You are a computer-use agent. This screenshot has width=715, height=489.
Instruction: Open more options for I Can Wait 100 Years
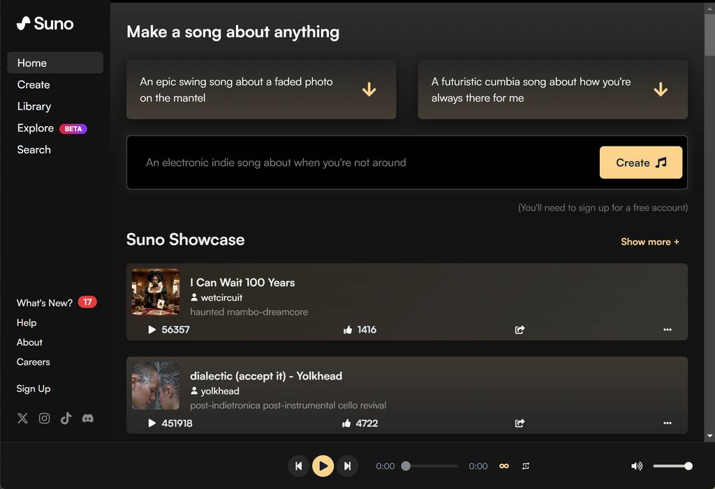pos(668,329)
